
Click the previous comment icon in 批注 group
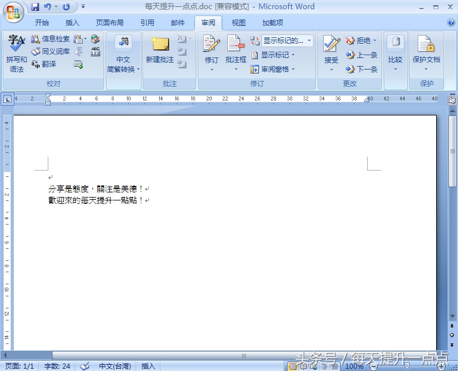coord(182,52)
